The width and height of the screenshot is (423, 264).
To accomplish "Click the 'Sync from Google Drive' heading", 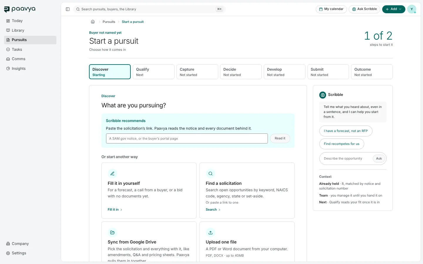I will pos(132,242).
